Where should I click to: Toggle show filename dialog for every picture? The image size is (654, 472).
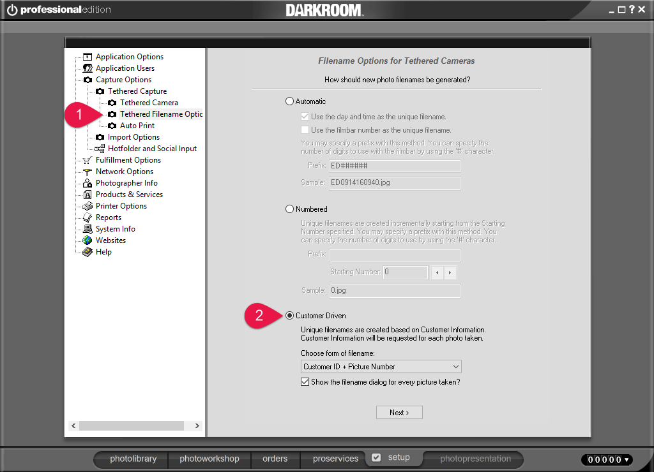click(305, 382)
